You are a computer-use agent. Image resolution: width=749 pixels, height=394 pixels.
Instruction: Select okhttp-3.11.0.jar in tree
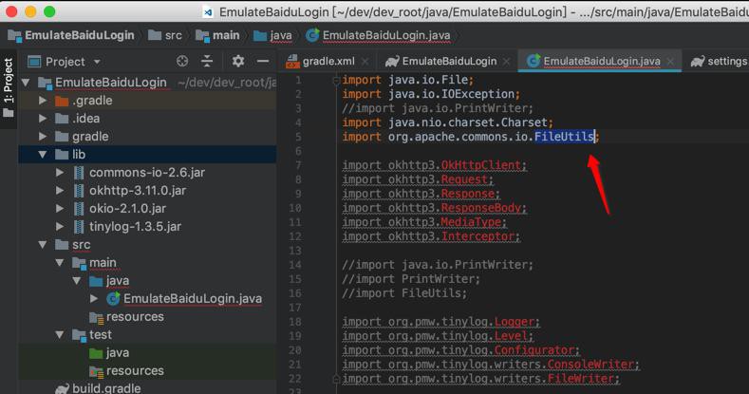pos(147,191)
